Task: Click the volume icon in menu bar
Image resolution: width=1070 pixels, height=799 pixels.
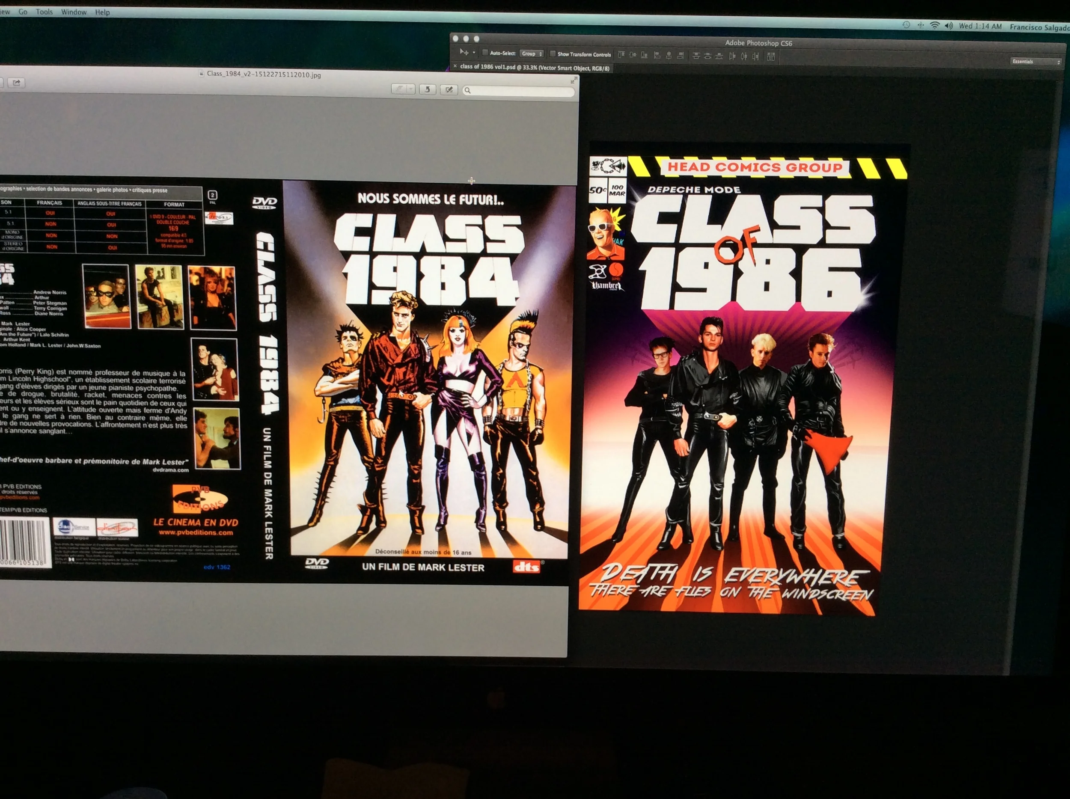Action: tap(948, 26)
